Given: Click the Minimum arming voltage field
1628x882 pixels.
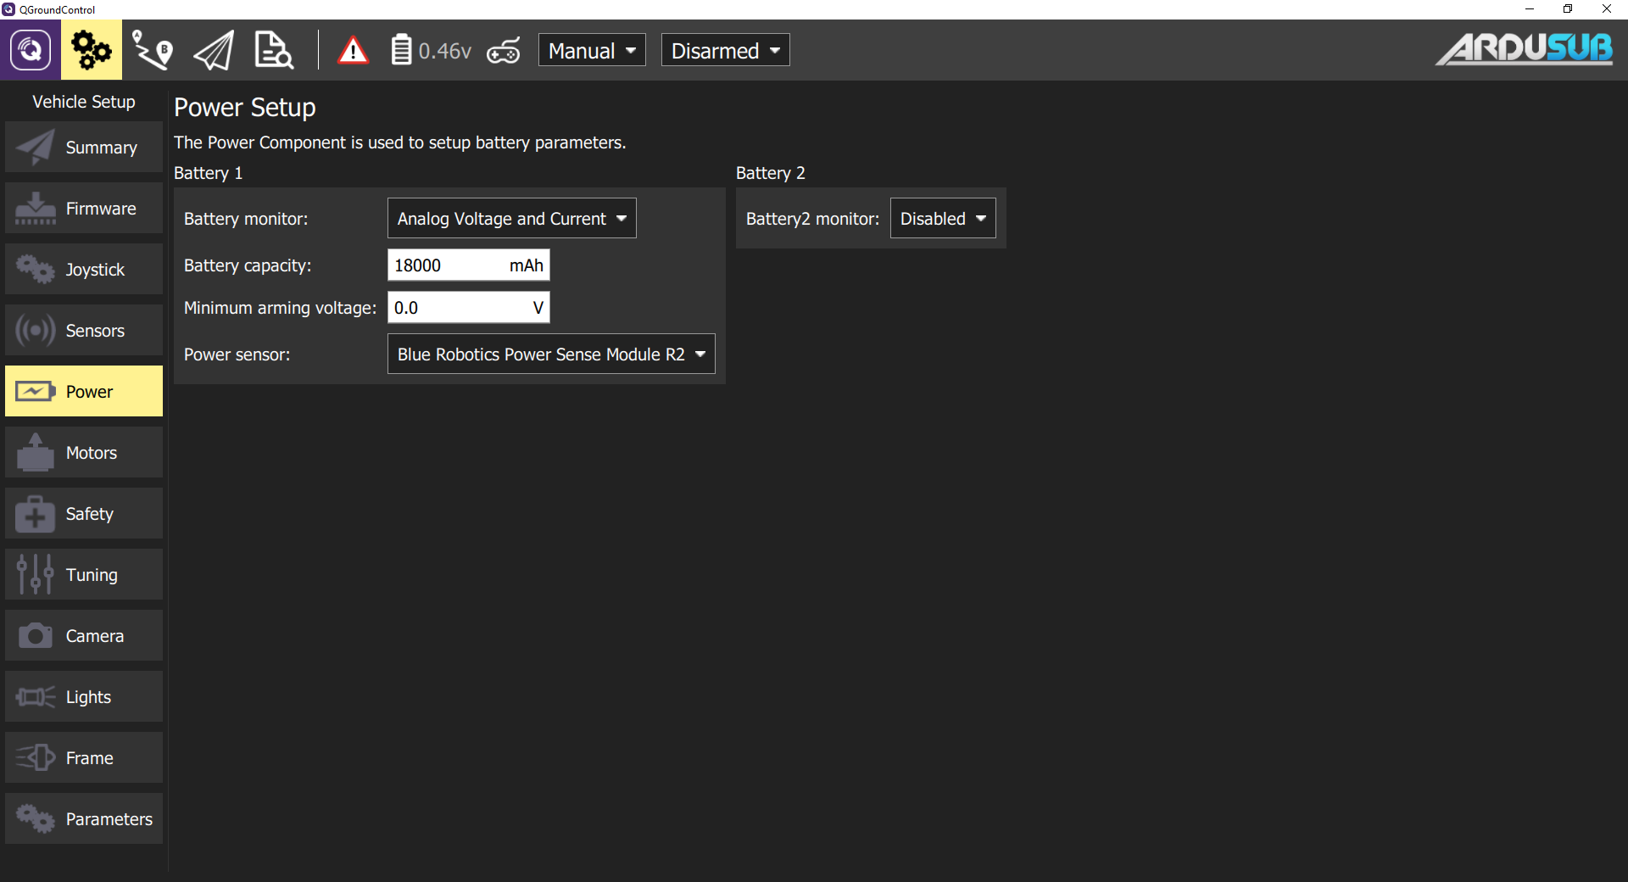Looking at the screenshot, I should 458,308.
